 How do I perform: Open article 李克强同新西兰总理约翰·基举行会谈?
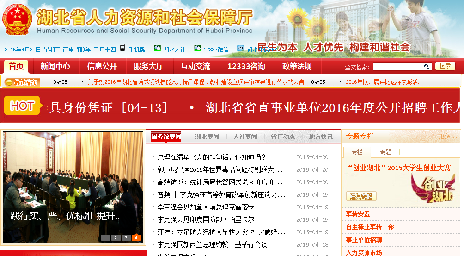pyautogui.click(x=212, y=244)
